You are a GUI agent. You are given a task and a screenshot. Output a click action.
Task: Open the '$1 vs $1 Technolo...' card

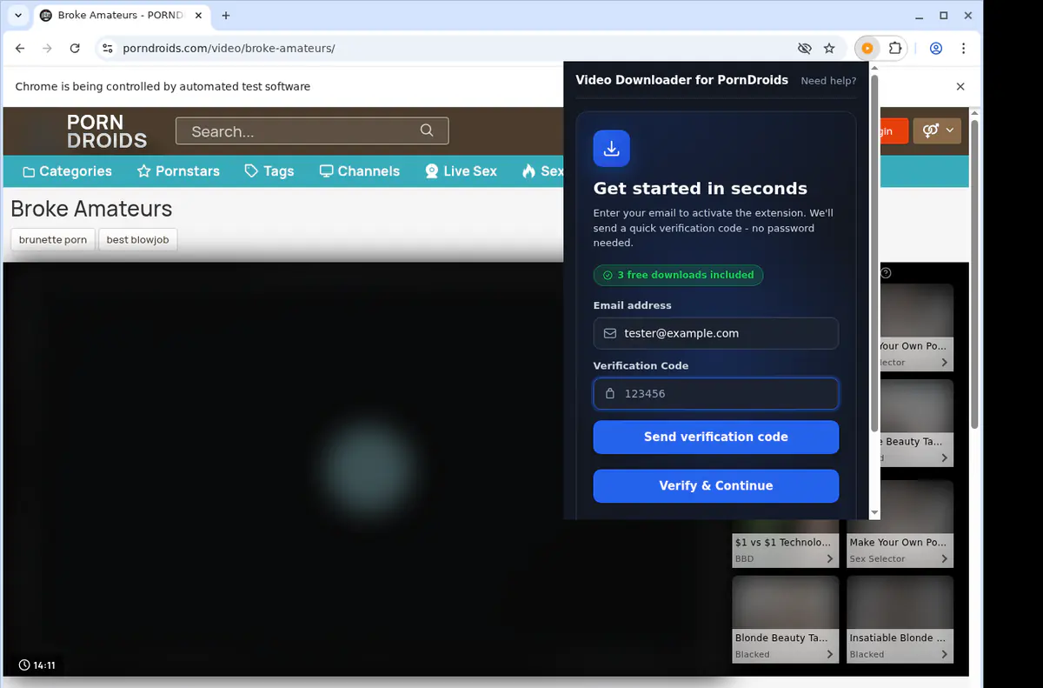click(786, 543)
